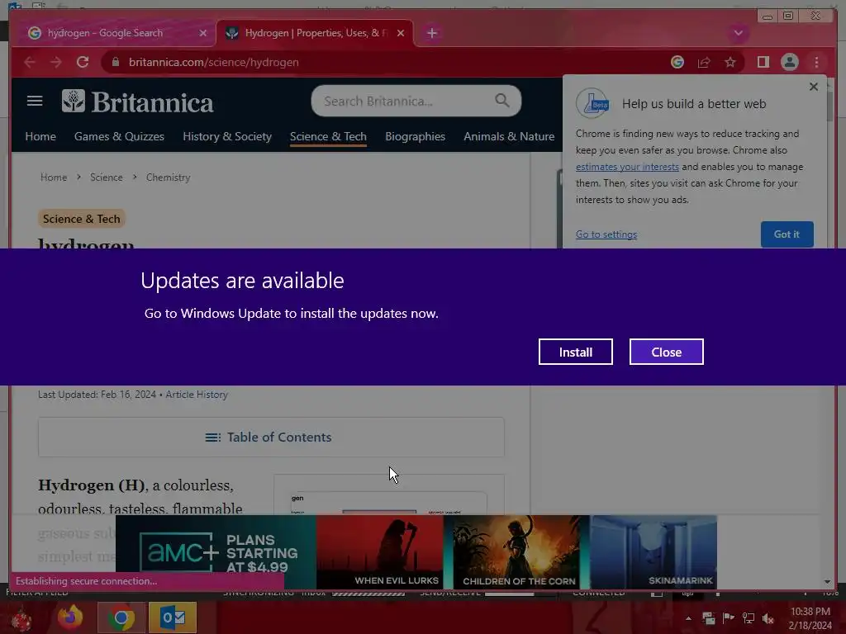
Task: Open Home in Britannica navigation
Action: pos(40,136)
